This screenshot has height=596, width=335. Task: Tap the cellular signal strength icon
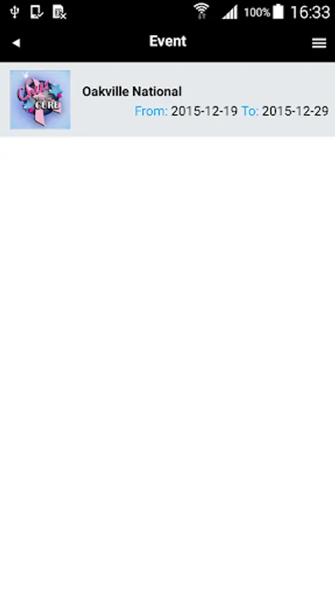click(230, 12)
